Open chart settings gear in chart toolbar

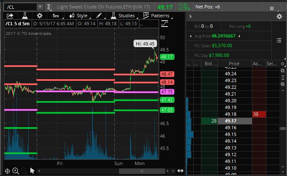coord(39,16)
